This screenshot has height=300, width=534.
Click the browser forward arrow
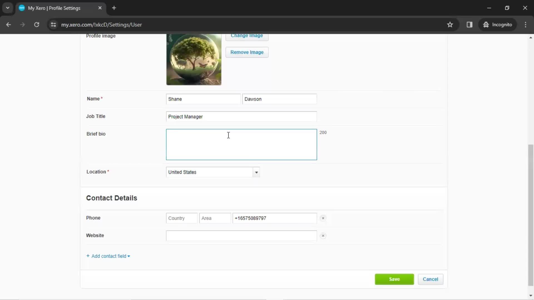click(23, 24)
